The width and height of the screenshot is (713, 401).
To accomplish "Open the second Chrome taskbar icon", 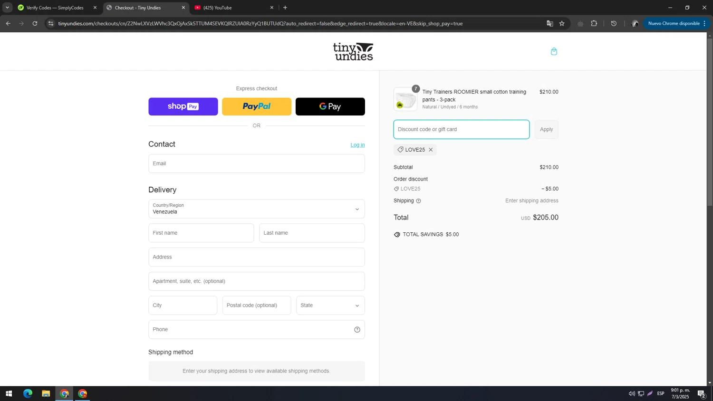I will point(83,393).
